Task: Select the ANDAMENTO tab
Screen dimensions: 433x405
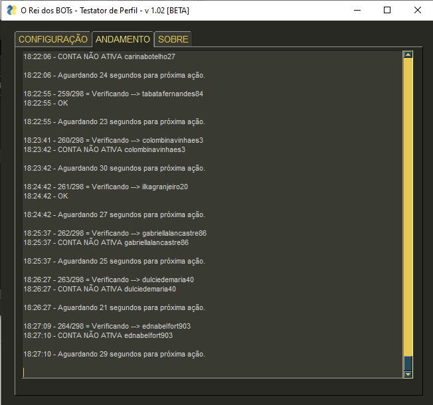Action: 123,39
